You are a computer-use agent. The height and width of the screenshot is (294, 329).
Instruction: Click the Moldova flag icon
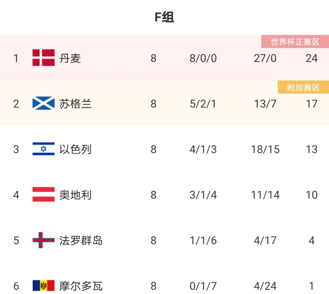click(43, 285)
